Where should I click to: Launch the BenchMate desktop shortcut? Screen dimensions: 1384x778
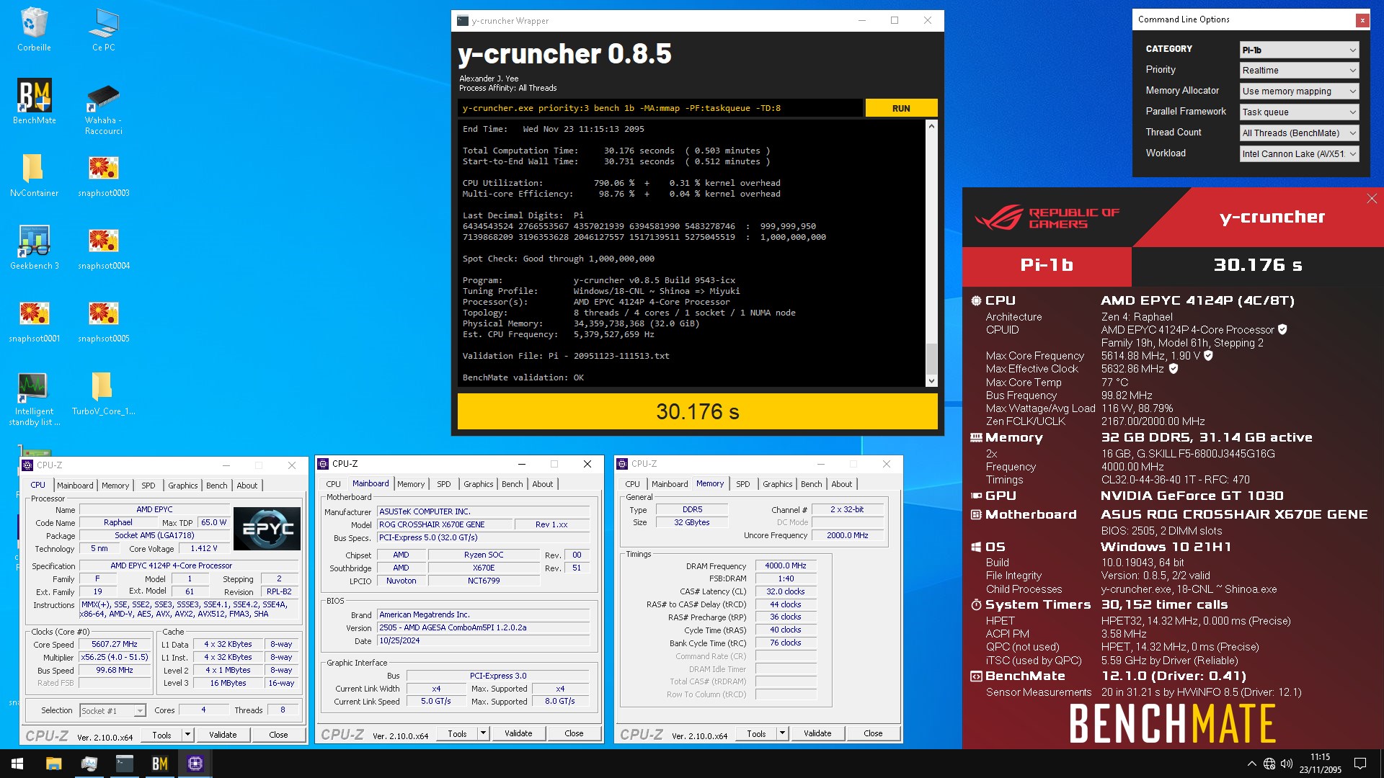pyautogui.click(x=34, y=101)
